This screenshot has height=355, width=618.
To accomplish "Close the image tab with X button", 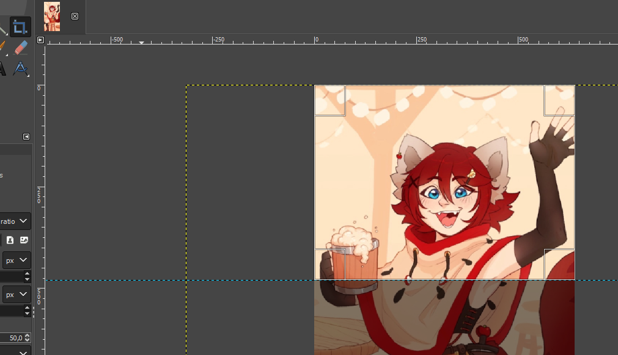I will (x=75, y=16).
